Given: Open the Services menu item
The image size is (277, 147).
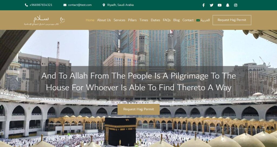Looking at the screenshot, I should (119, 20).
